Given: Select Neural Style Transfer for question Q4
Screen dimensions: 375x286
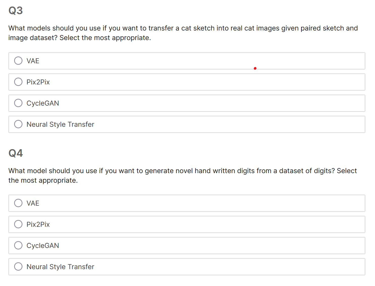Looking at the screenshot, I should (18, 267).
